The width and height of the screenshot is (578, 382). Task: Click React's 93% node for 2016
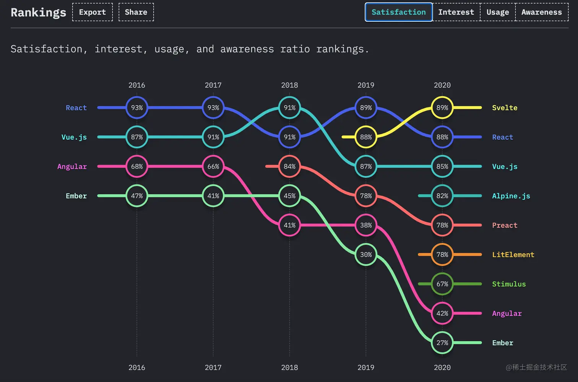click(137, 108)
